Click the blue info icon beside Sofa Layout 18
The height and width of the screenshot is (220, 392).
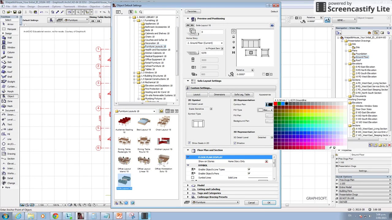tap(272, 25)
